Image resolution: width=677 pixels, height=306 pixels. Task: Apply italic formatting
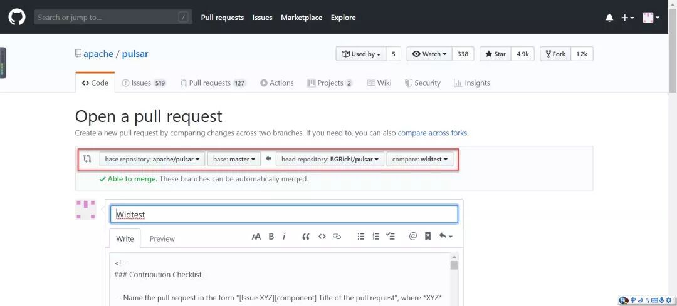(x=284, y=236)
